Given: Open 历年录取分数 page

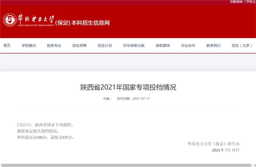Looking at the screenshot, I should [134, 46].
